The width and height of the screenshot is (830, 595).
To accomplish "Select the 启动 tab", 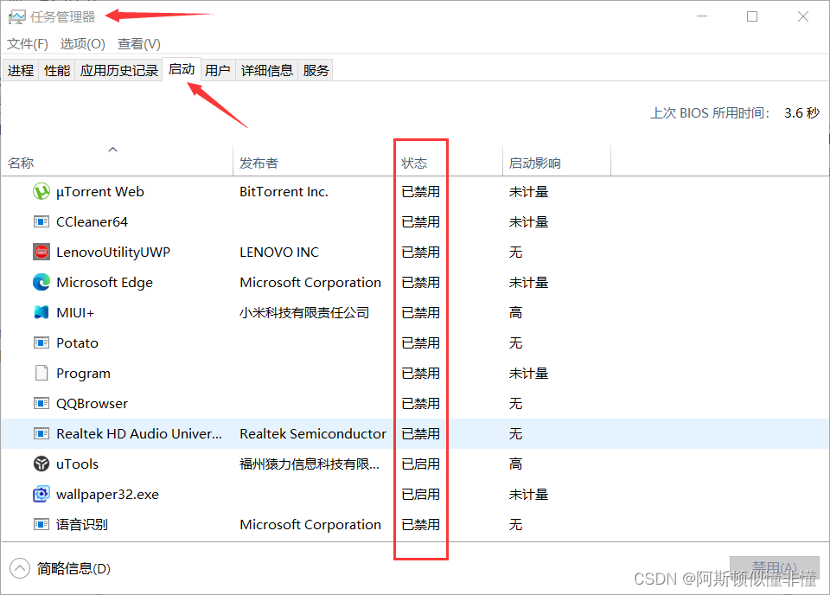I will pyautogui.click(x=182, y=69).
